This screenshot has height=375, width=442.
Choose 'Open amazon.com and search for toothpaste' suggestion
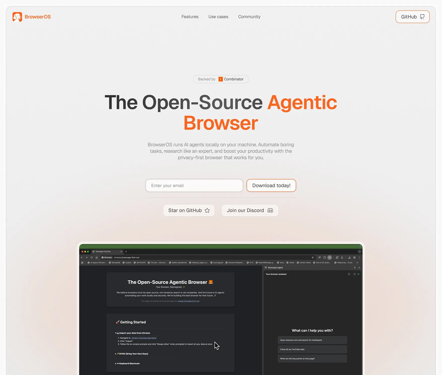(x=312, y=340)
